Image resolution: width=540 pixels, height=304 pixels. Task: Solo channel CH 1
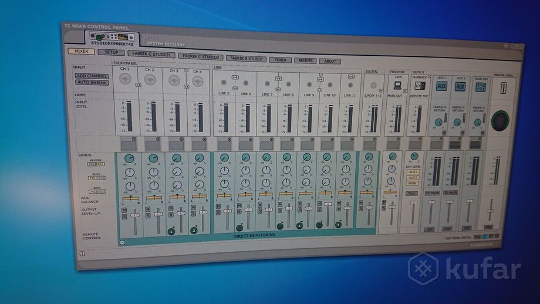(124, 217)
